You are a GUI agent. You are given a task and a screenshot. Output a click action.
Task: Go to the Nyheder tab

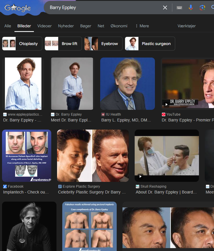coord(66,26)
